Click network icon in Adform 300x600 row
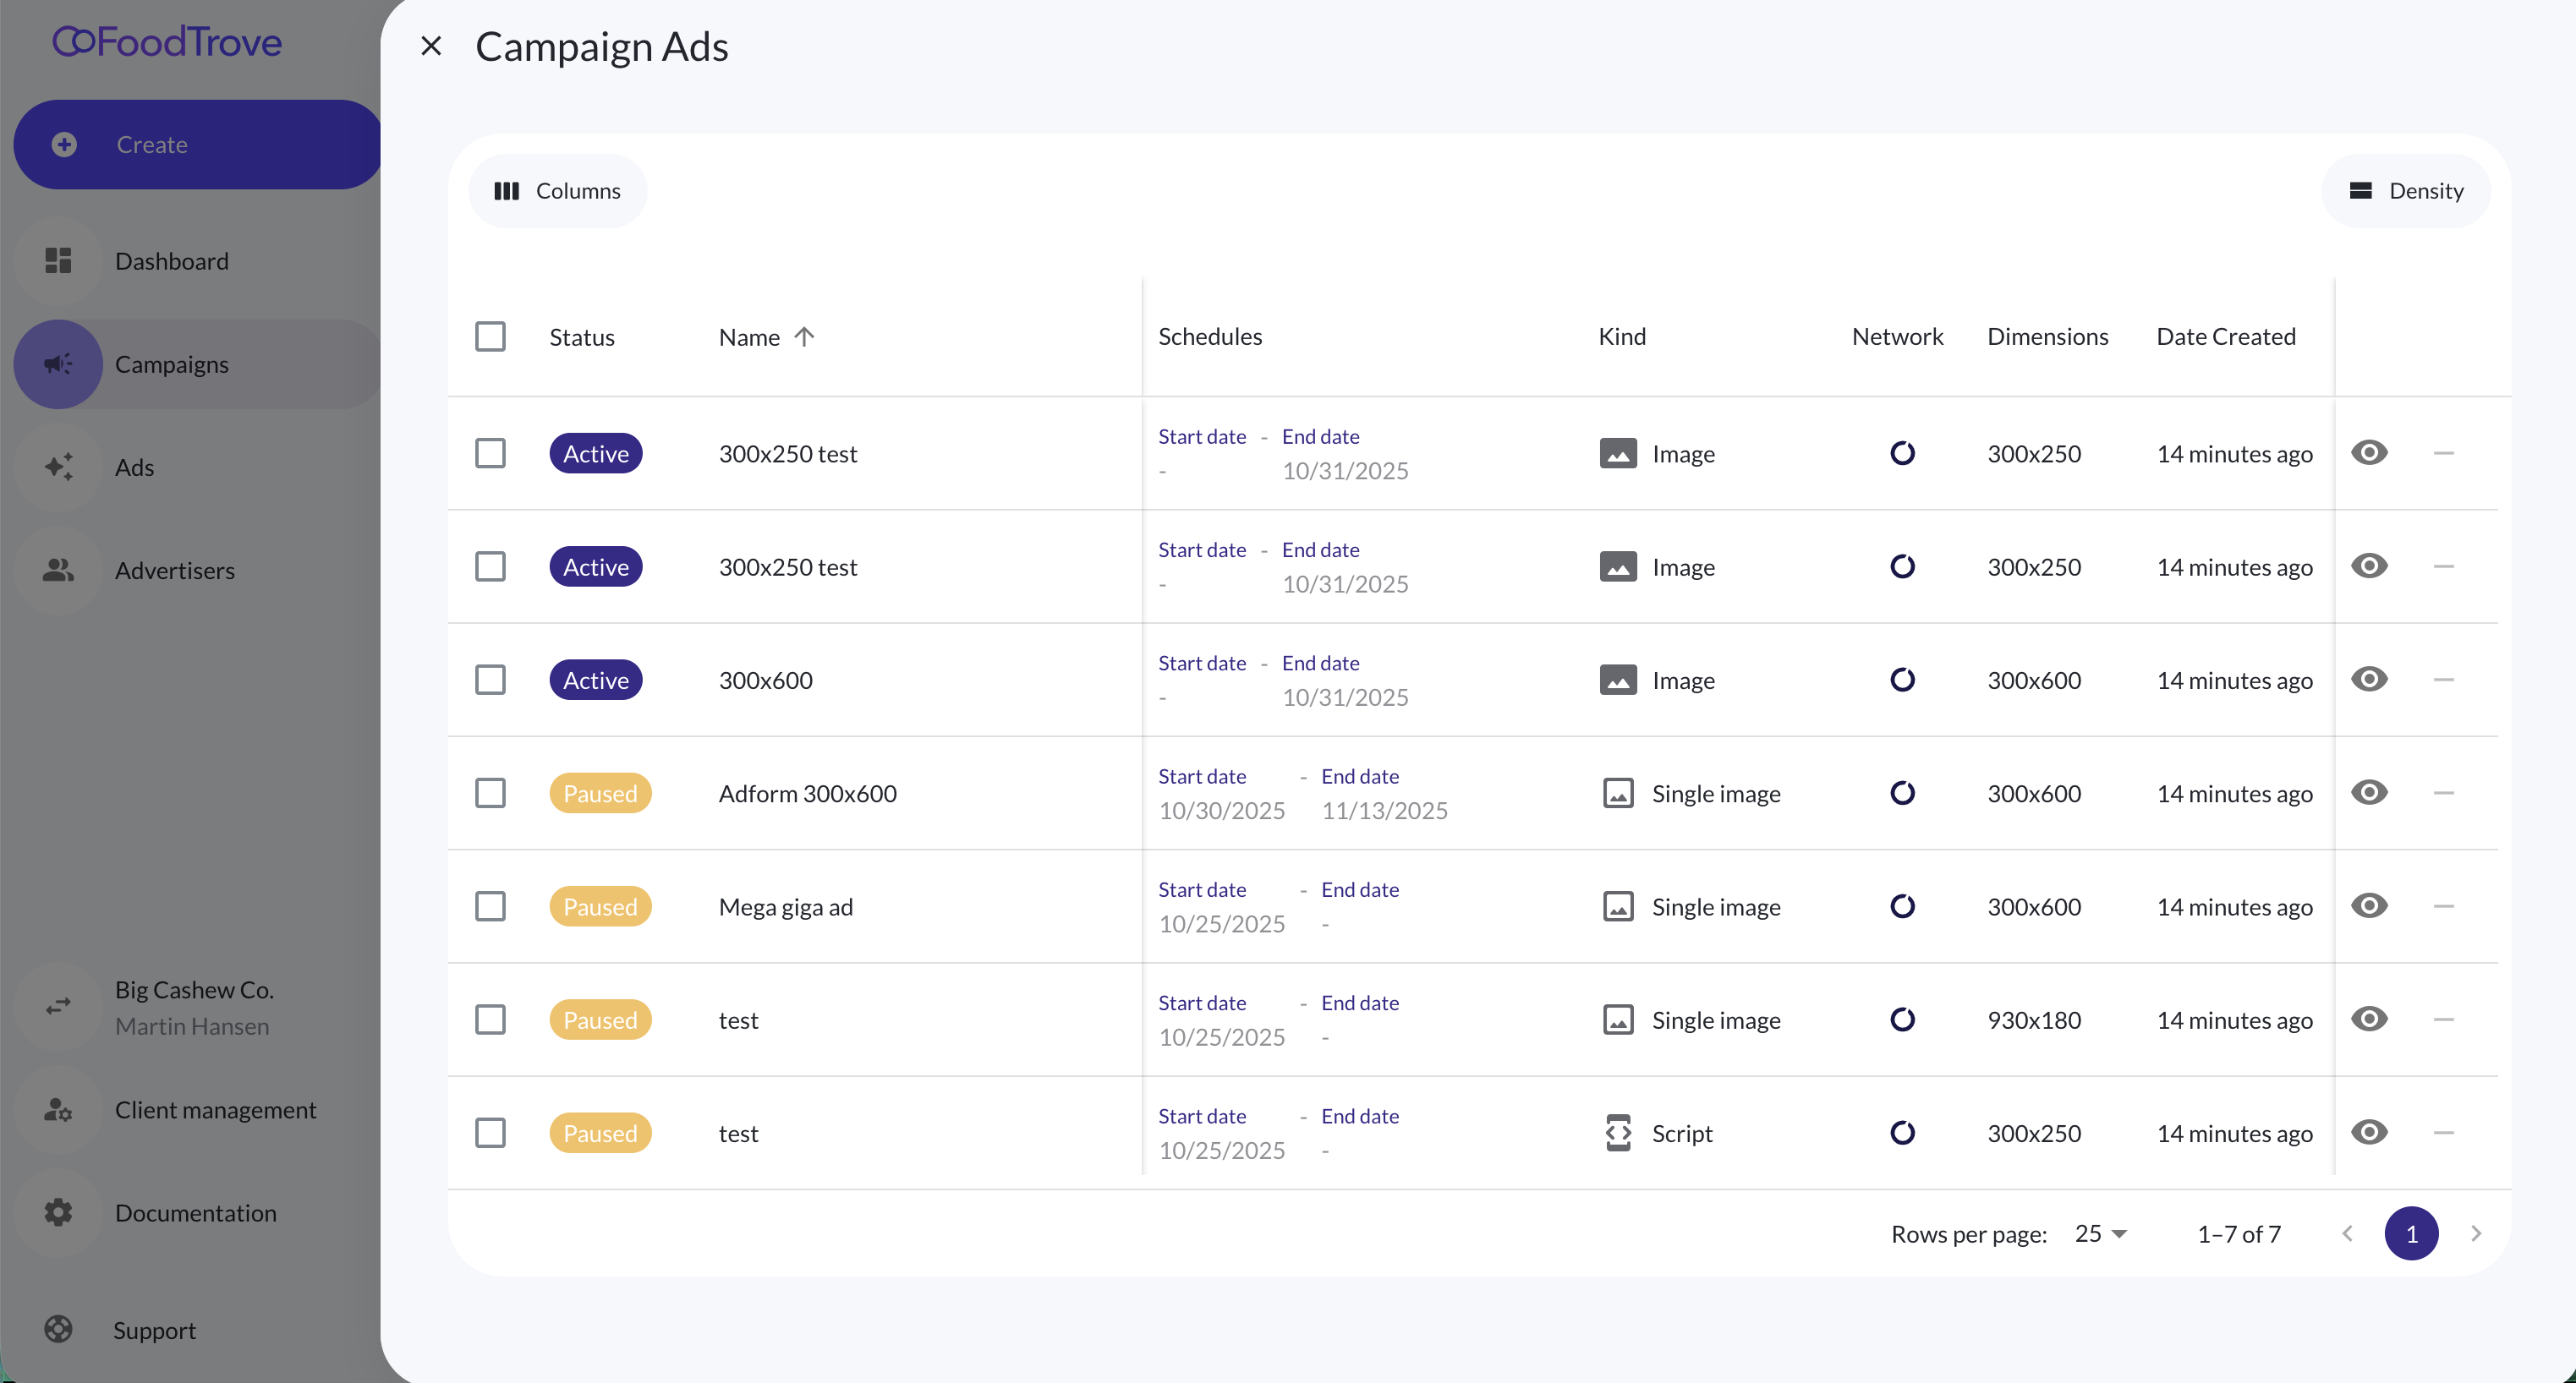The height and width of the screenshot is (1383, 2576). click(x=1902, y=794)
